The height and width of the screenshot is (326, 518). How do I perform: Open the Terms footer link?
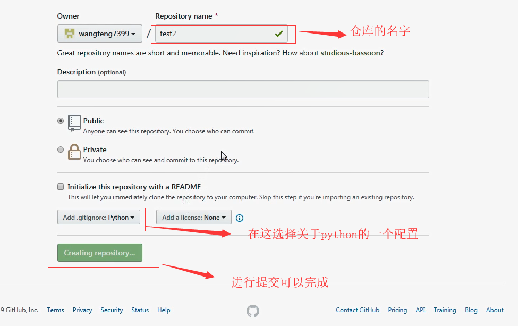click(x=55, y=310)
